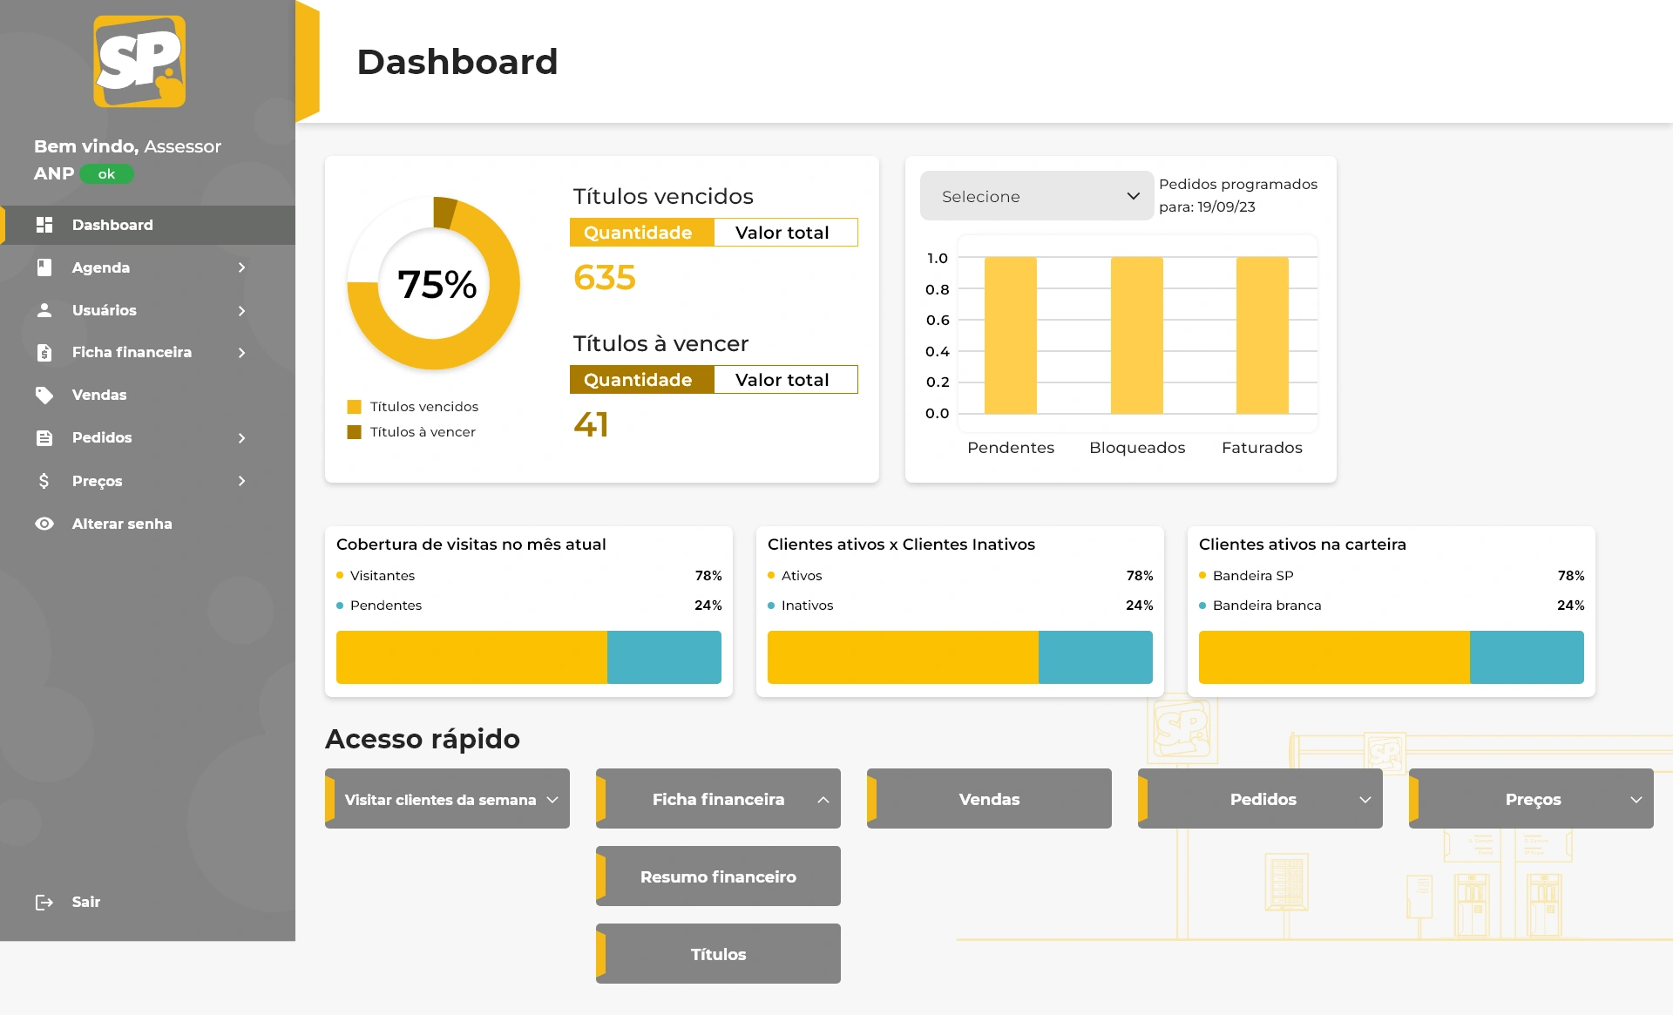The height and width of the screenshot is (1015, 1673).
Task: Open Pedidos in the sidebar menu
Action: click(102, 438)
